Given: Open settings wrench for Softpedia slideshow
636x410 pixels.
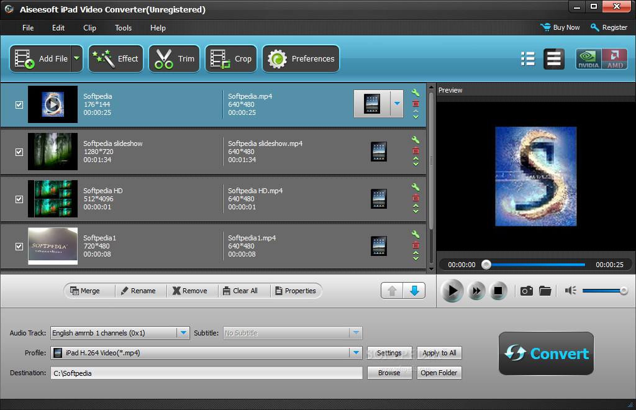Looking at the screenshot, I should pos(416,140).
